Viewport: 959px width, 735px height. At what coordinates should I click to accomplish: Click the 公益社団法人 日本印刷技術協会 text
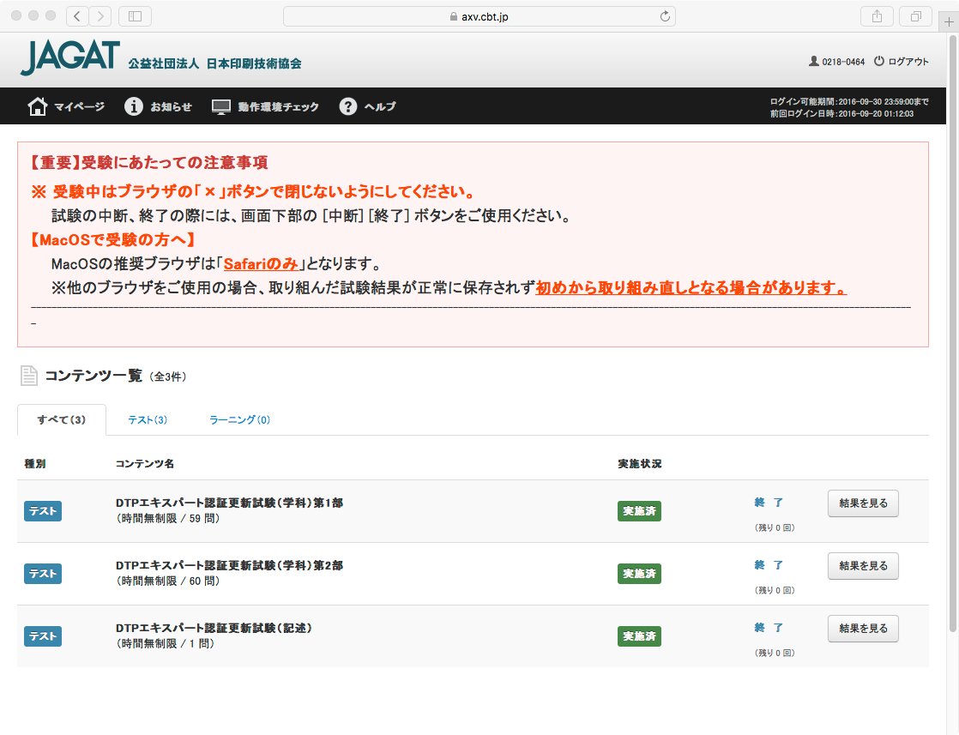point(214,63)
